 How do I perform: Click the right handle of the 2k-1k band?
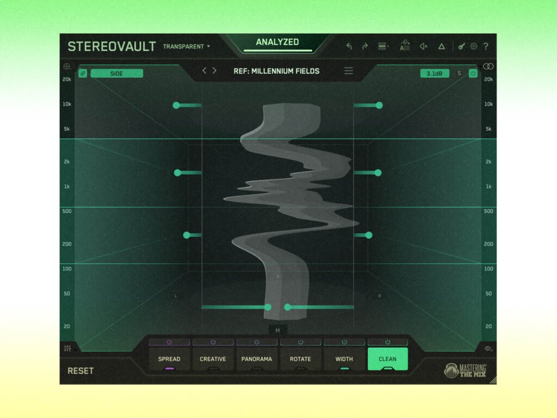pyautogui.click(x=378, y=173)
